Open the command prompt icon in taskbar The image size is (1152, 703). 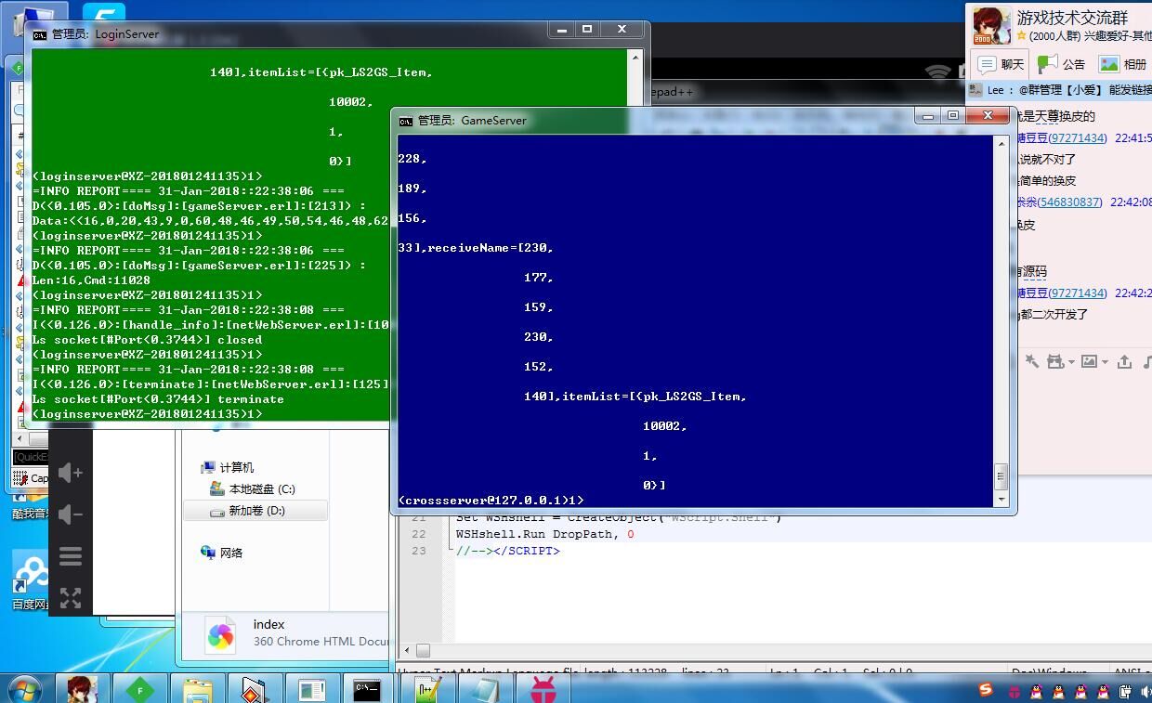[367, 689]
